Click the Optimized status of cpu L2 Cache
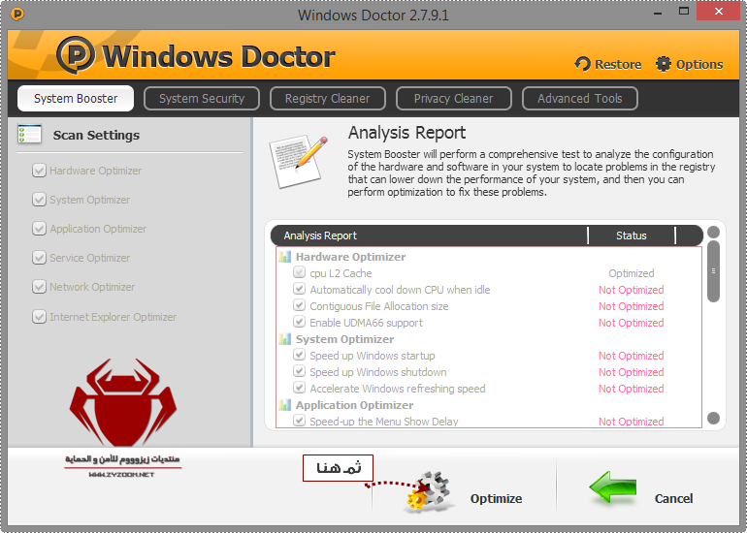The height and width of the screenshot is (533, 747). click(632, 273)
